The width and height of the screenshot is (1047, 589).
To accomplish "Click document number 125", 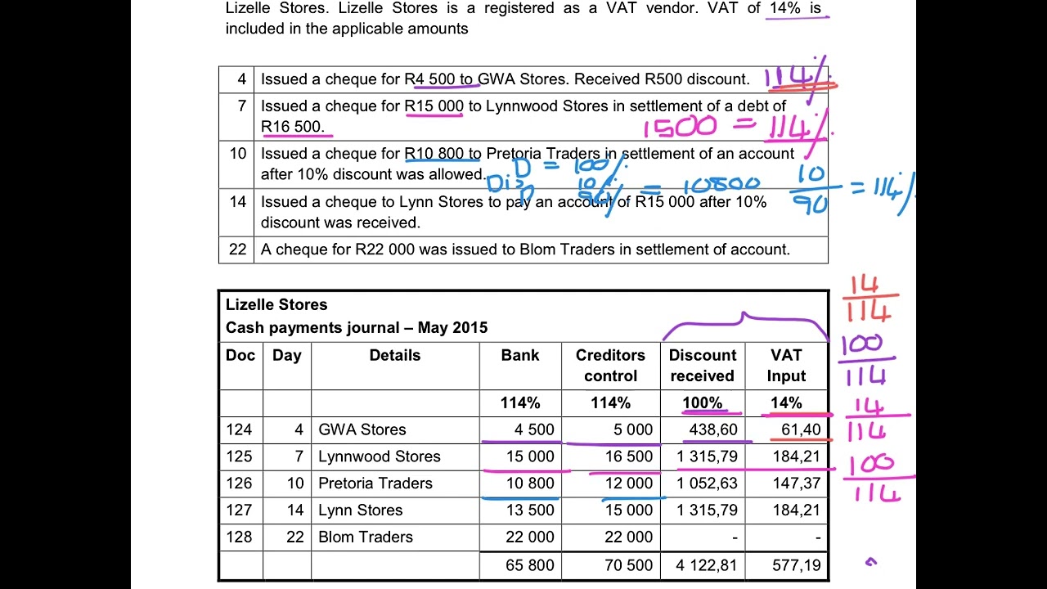I will 239,456.
